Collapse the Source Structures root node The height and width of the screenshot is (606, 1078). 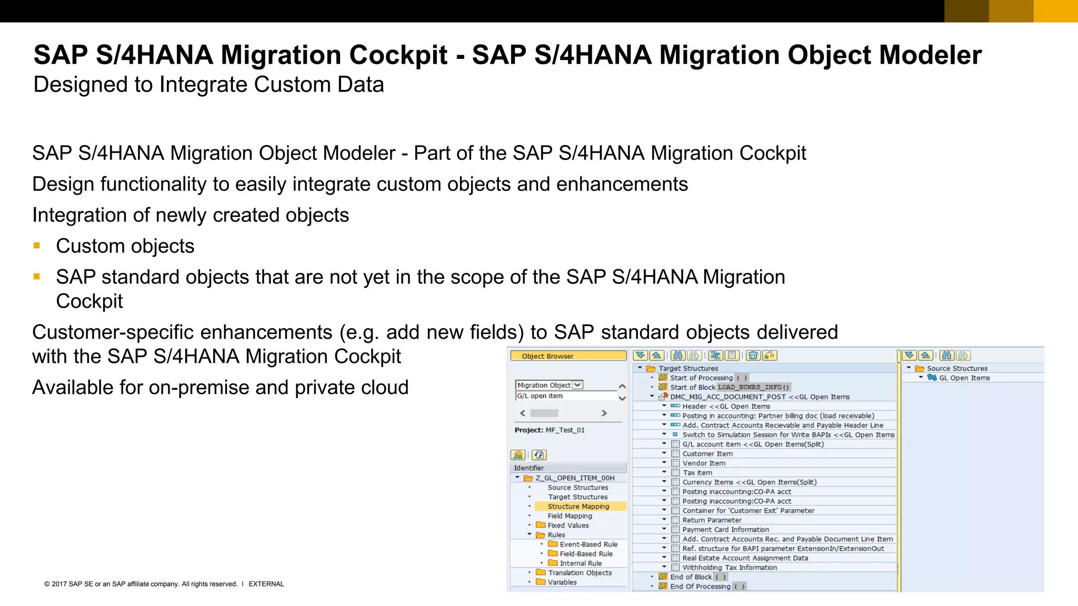[909, 368]
